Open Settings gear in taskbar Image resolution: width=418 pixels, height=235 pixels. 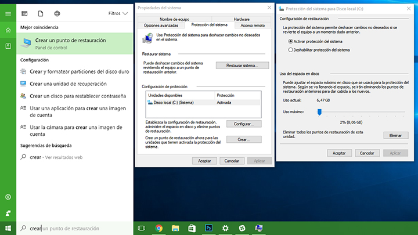(225, 228)
